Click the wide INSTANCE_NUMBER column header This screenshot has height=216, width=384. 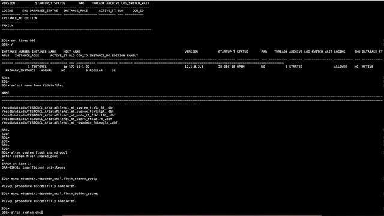(x=16, y=52)
